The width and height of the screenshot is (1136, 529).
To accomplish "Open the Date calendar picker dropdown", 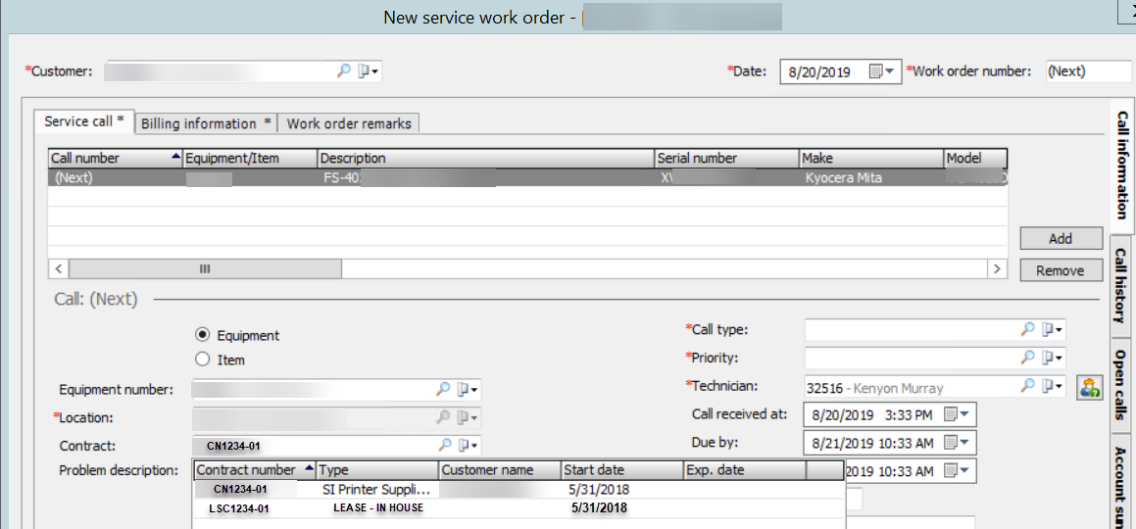I will point(882,72).
